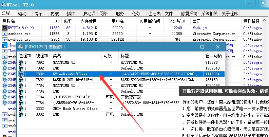
Task: Select conhost.exe process name
Action: coord(19,34)
